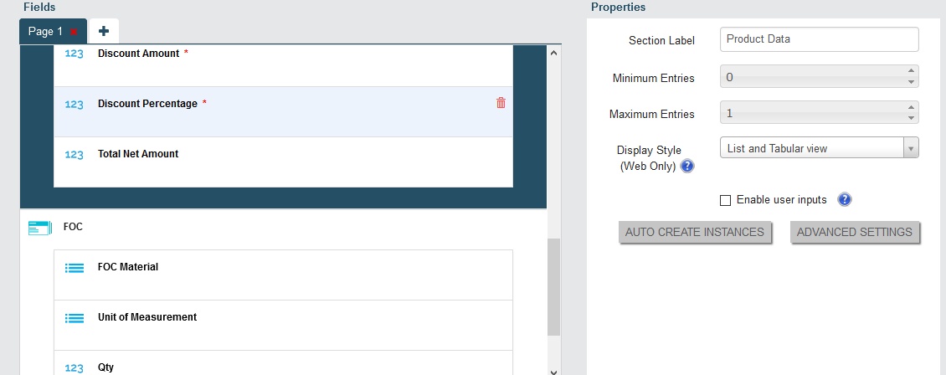The width and height of the screenshot is (946, 375).
Task: Enable user inputs checkbox
Action: click(x=725, y=200)
